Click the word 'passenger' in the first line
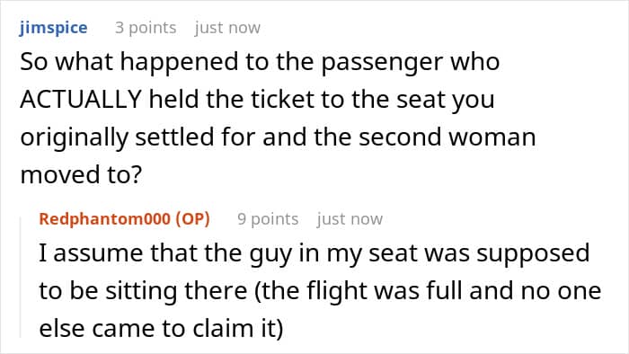 click(383, 64)
